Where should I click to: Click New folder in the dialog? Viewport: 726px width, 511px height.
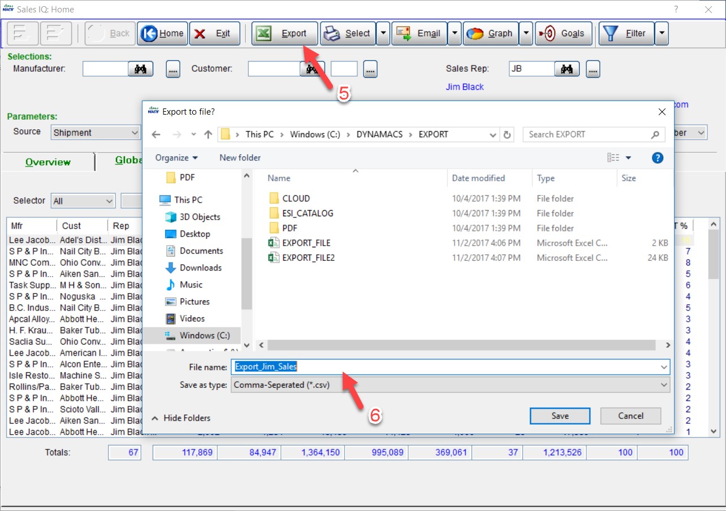(x=240, y=158)
